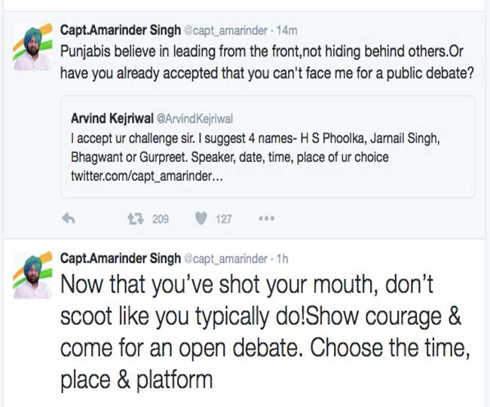The image size is (490, 407).
Task: Click @capt_amarinder handle on second tweet
Action: [225, 259]
